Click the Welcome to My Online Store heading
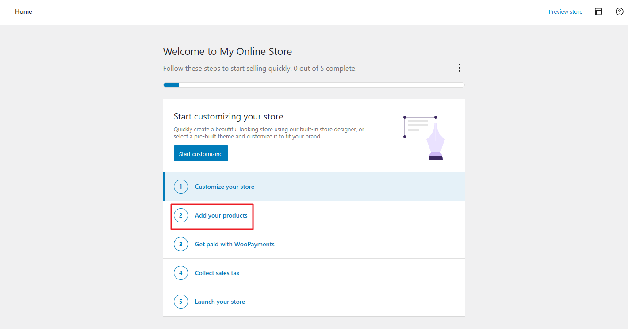 point(228,51)
